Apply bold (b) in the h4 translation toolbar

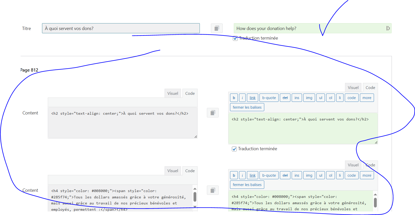click(234, 175)
